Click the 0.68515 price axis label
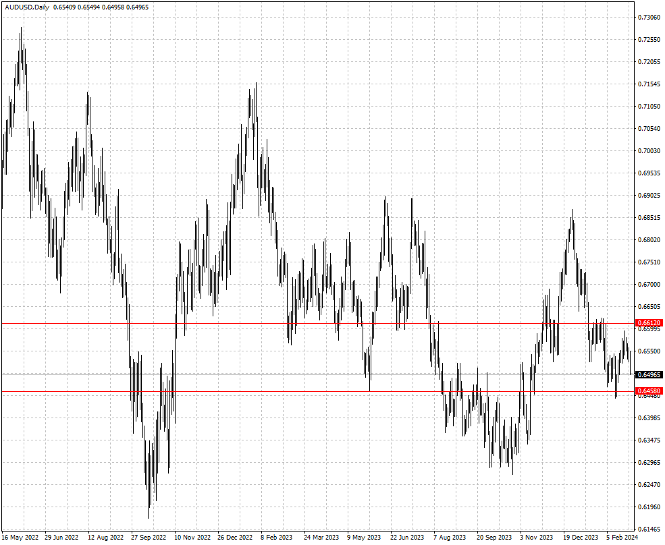Image resolution: width=665 pixels, height=545 pixels. [x=649, y=217]
